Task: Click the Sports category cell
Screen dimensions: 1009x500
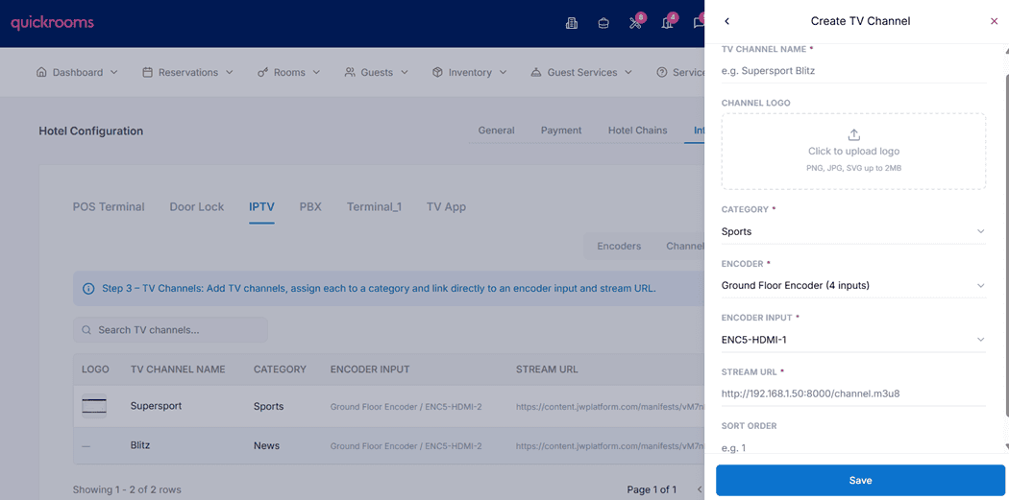Action: coord(268,407)
